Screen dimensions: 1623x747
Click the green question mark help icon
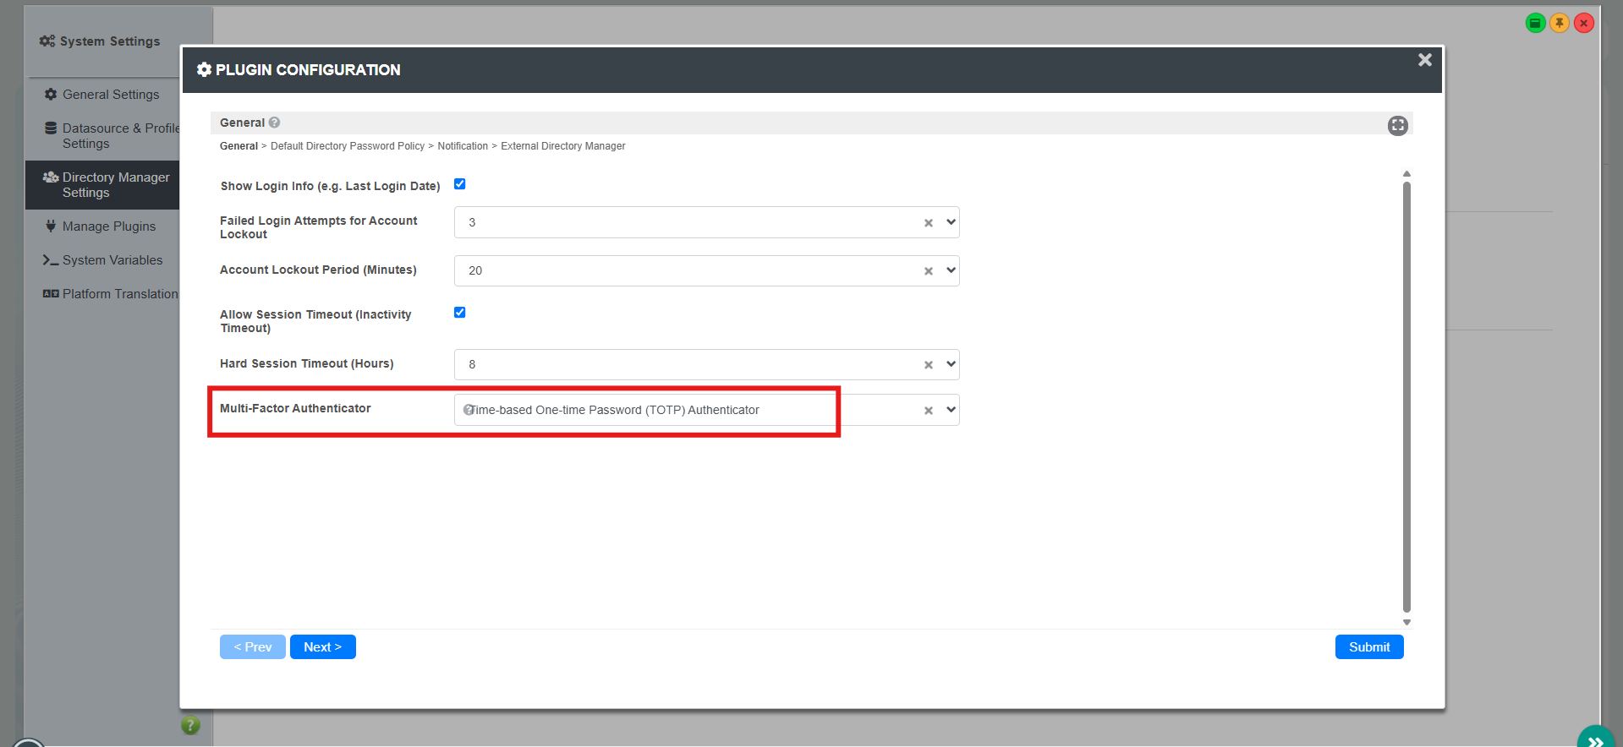coord(191,725)
